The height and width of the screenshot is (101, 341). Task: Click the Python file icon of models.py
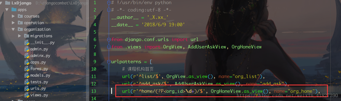click(27, 75)
